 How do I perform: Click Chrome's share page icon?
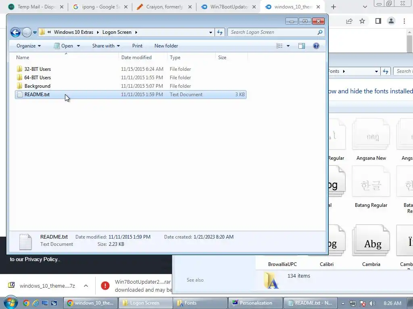pyautogui.click(x=349, y=21)
